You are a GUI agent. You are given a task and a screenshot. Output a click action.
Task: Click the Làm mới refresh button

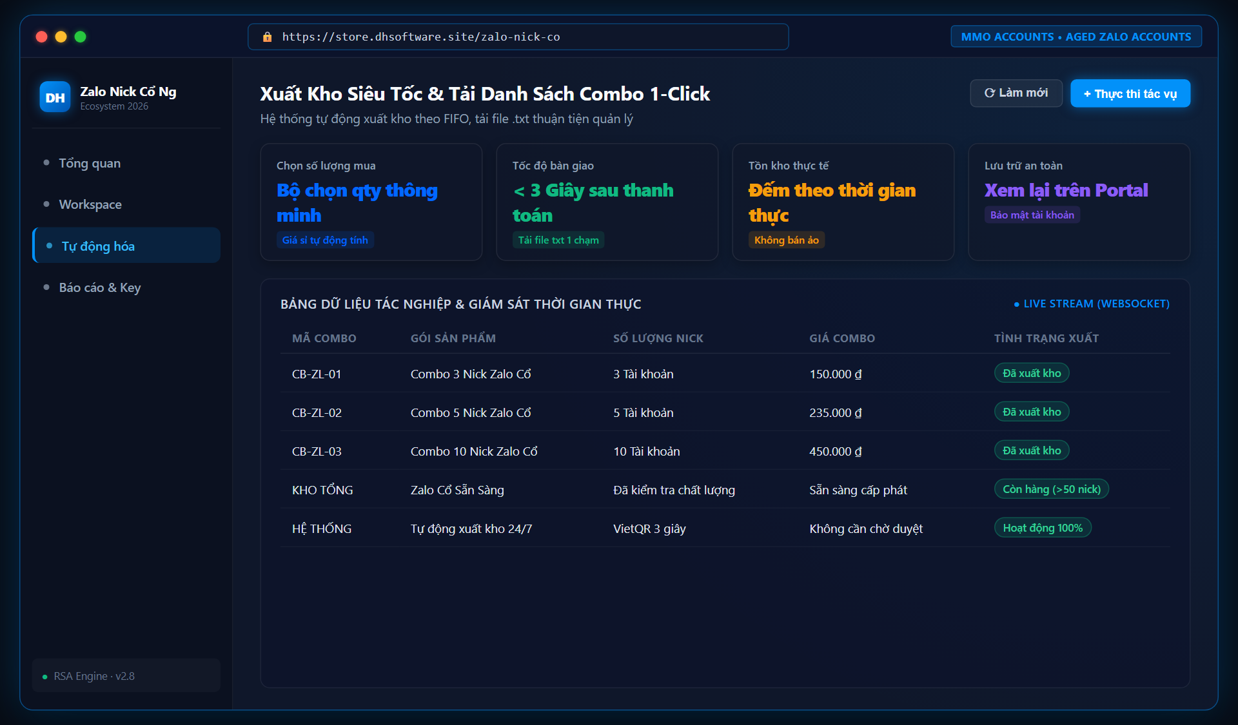click(1016, 93)
